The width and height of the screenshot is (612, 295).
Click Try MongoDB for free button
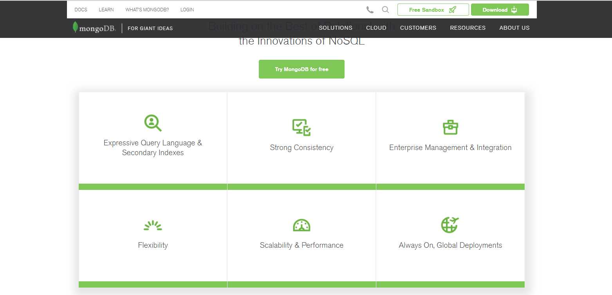[301, 69]
